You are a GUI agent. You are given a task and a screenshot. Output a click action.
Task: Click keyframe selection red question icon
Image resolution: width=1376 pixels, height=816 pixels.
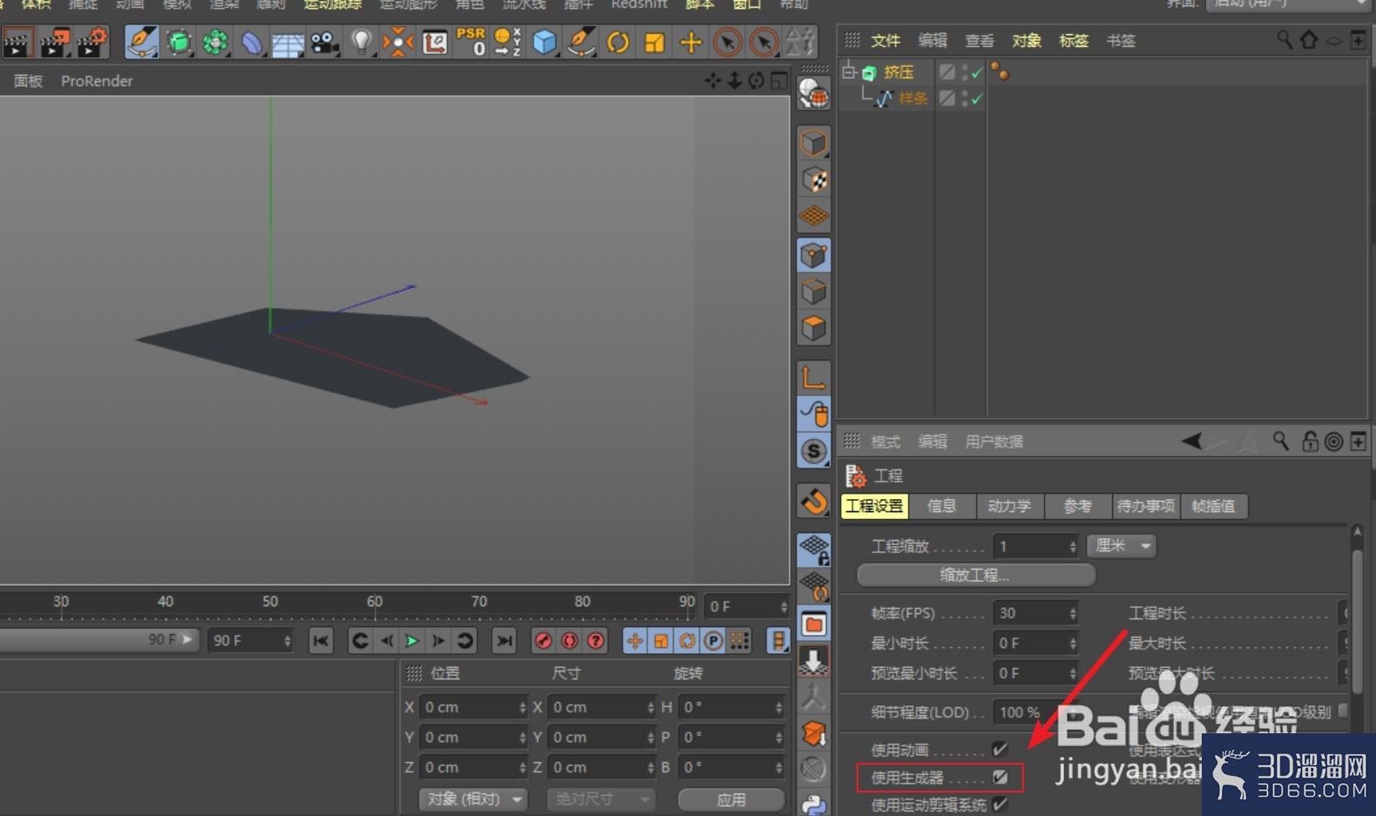(x=595, y=641)
